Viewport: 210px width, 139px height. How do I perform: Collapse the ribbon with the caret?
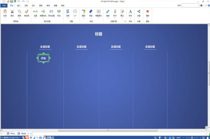coord(206,6)
